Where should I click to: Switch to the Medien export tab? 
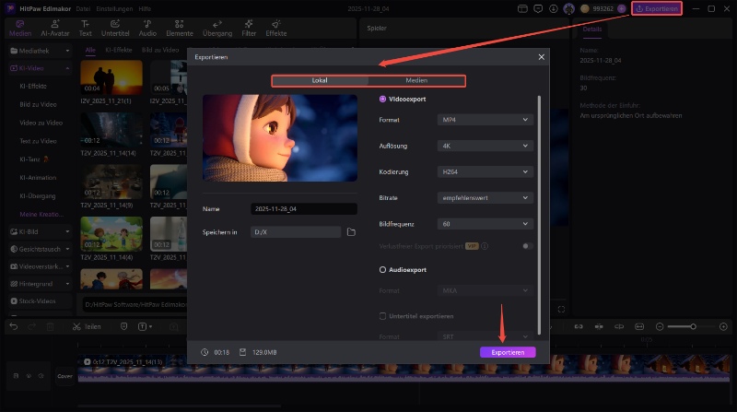click(416, 81)
